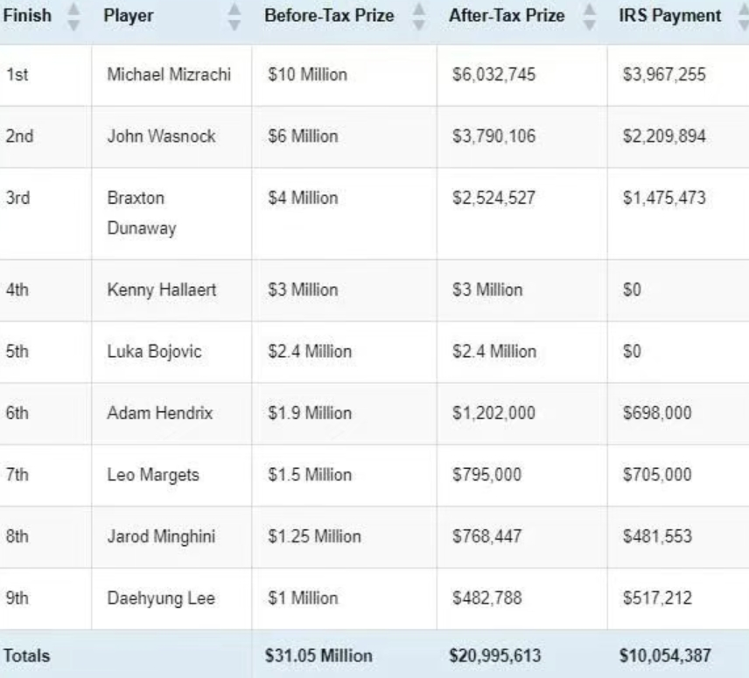Click After-Tax Prize sort arrows

pos(590,17)
